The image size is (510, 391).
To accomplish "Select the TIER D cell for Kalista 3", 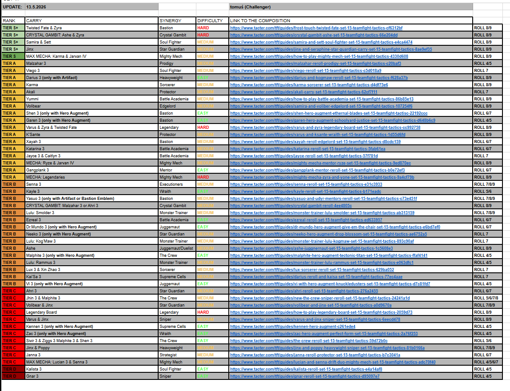I will click(x=13, y=369).
